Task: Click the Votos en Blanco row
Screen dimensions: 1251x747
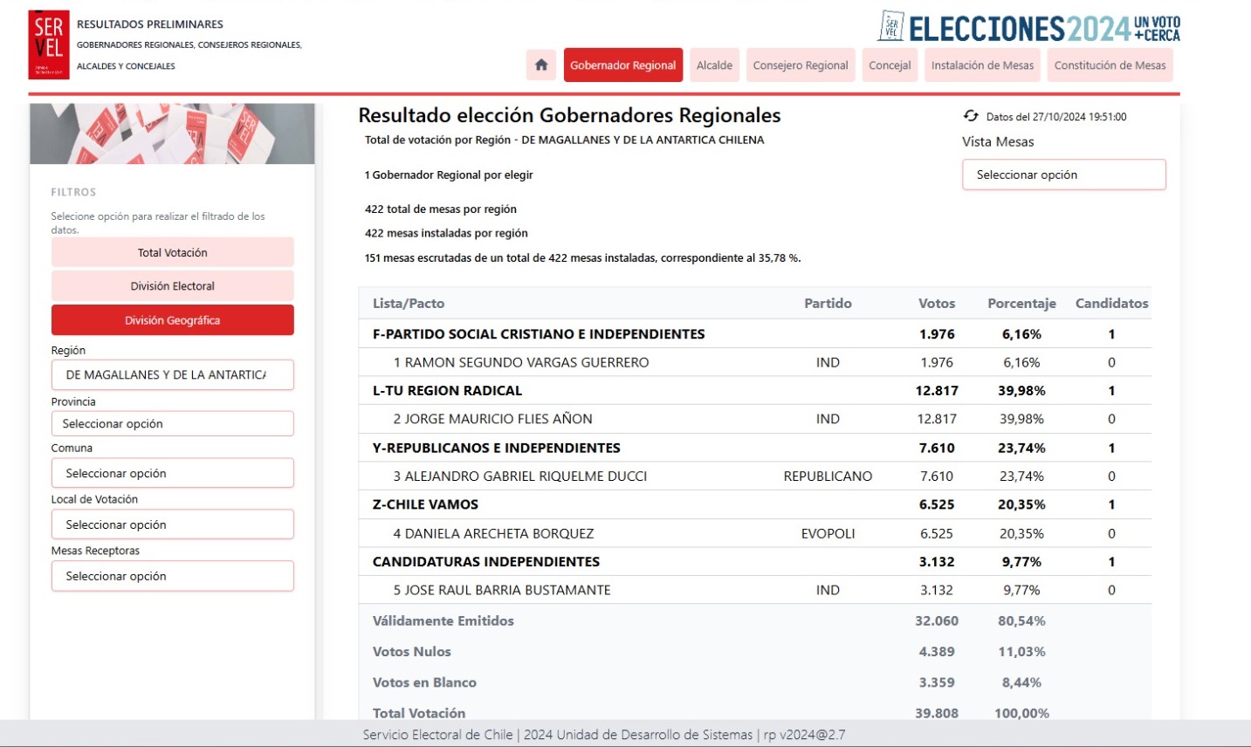Action: tap(755, 682)
